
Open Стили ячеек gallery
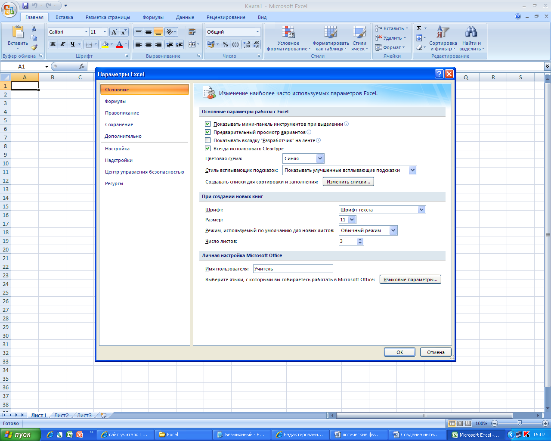pos(359,38)
